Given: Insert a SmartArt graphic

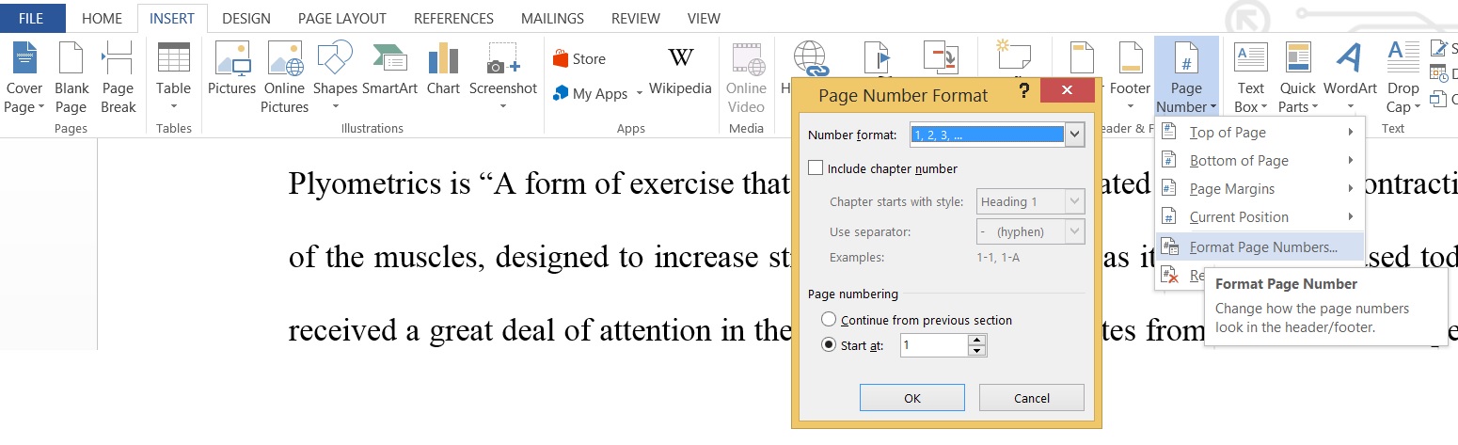Looking at the screenshot, I should (x=390, y=70).
